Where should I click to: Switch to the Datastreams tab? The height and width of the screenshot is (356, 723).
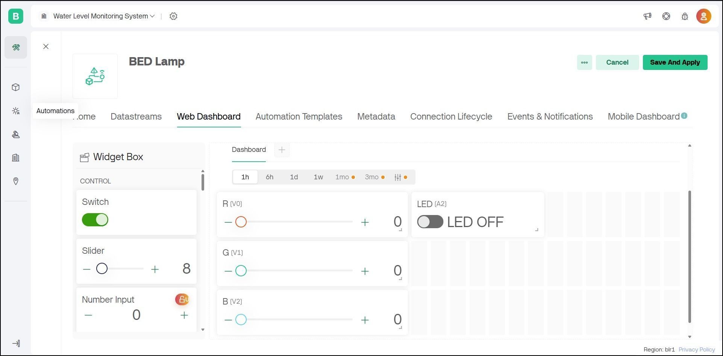[136, 117]
